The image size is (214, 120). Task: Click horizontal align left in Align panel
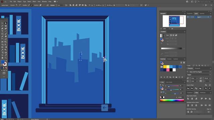[x=188, y=99]
